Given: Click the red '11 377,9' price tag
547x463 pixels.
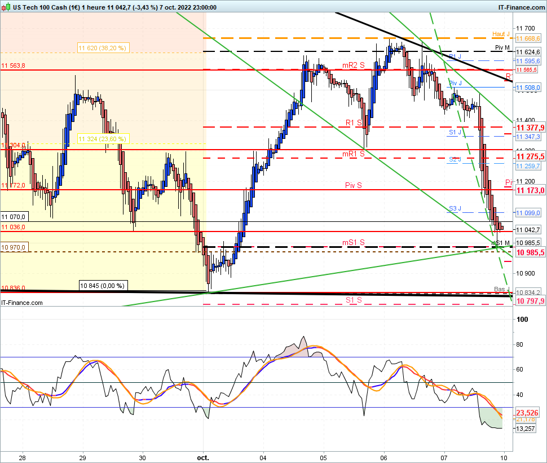Looking at the screenshot, I should [530, 128].
